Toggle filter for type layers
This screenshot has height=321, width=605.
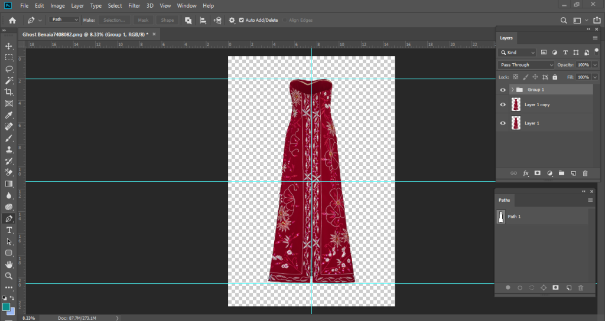pyautogui.click(x=565, y=53)
